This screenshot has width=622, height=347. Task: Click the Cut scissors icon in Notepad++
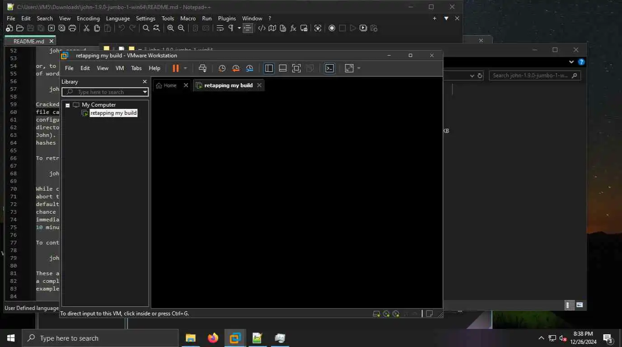coord(86,28)
